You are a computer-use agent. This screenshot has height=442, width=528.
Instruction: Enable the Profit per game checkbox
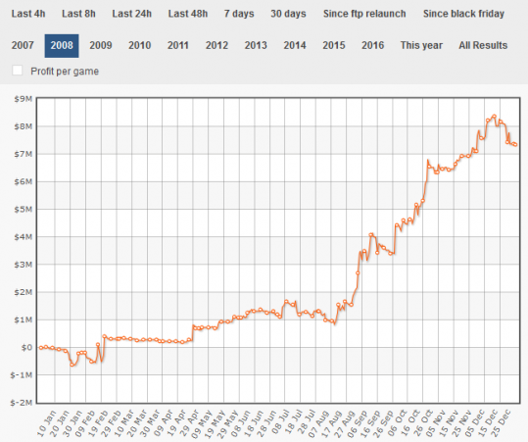pos(18,71)
